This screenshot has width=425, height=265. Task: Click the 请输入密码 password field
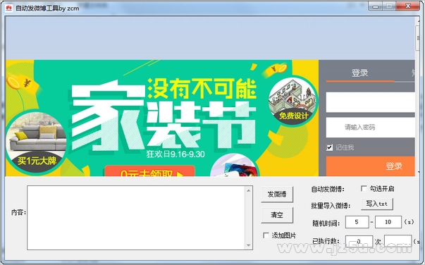click(370, 127)
